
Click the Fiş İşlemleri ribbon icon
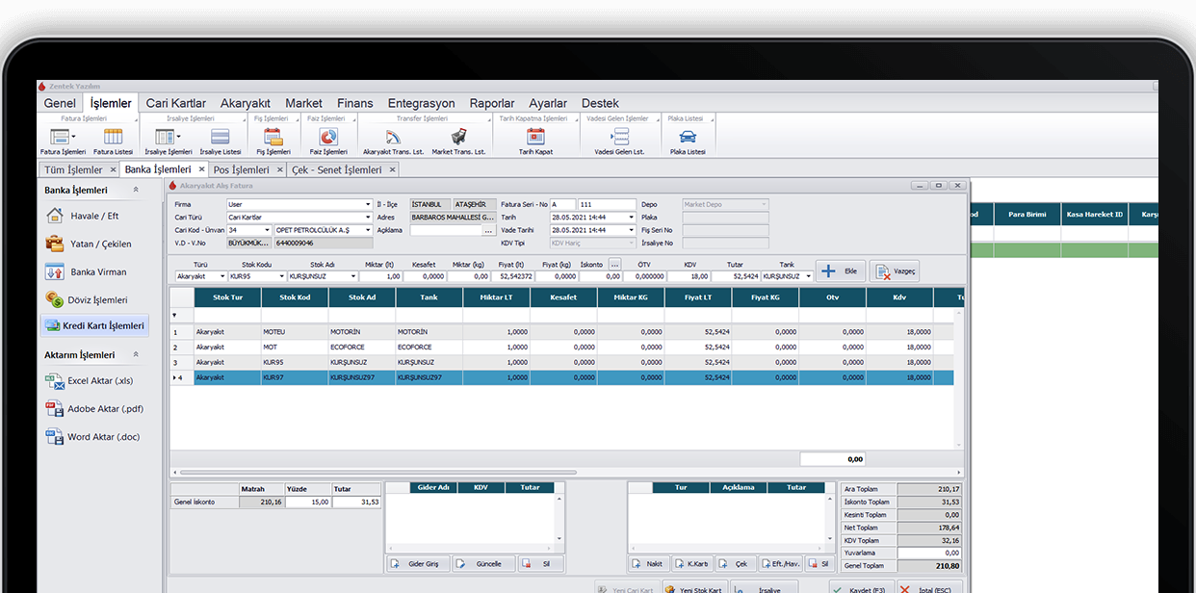pos(273,137)
